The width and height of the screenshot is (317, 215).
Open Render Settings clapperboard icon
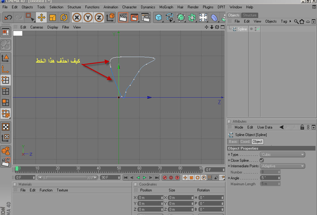pos(145,18)
